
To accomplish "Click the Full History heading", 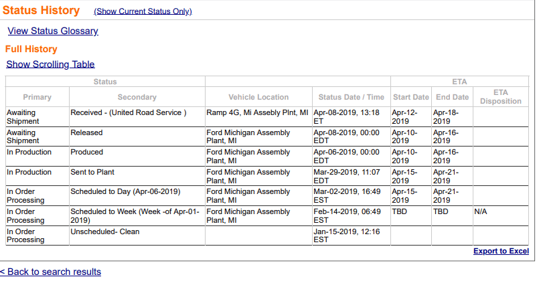I will pos(31,49).
